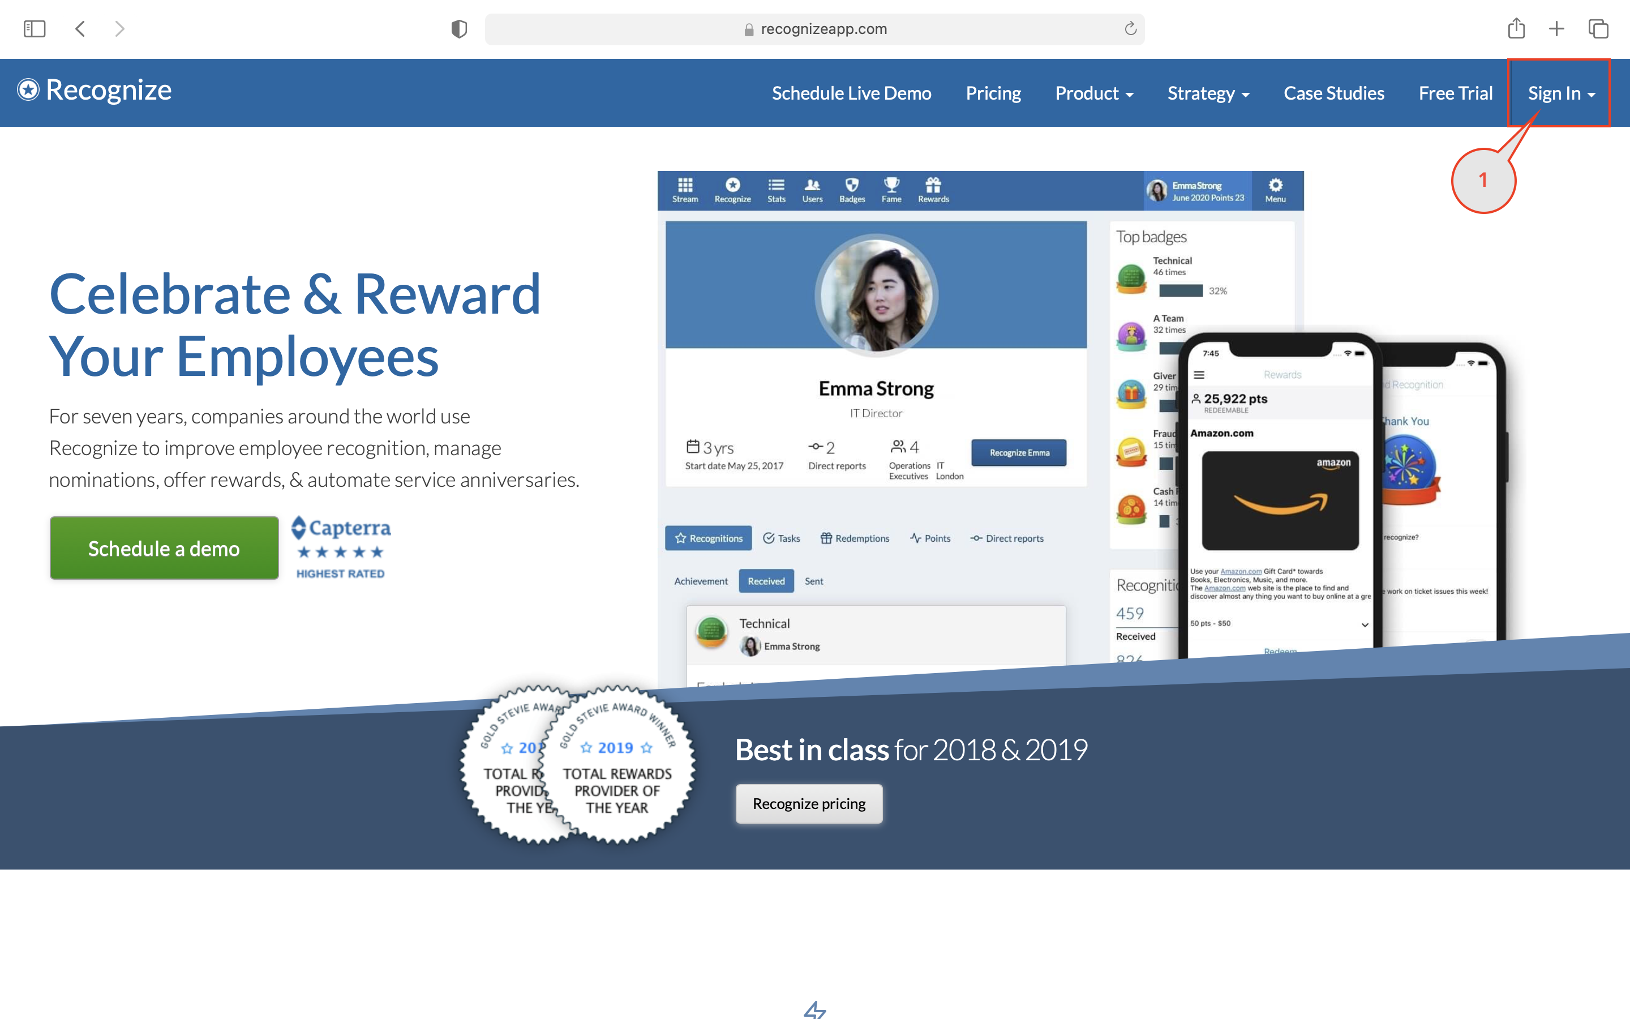Expand the Product dropdown menu
Screen dimensions: 1630x1019
coord(1094,93)
